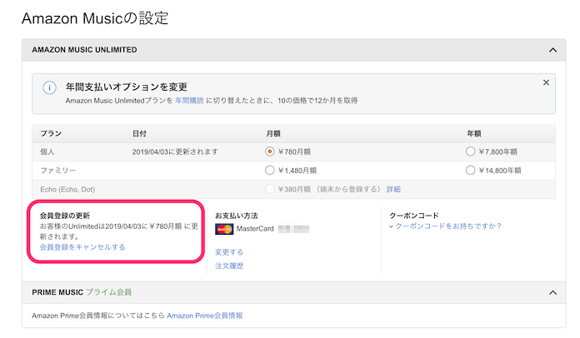Dismiss the annual payment option notice

click(x=546, y=82)
